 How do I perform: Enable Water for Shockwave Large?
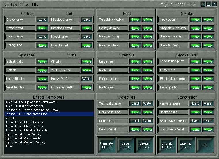[208, 121]
